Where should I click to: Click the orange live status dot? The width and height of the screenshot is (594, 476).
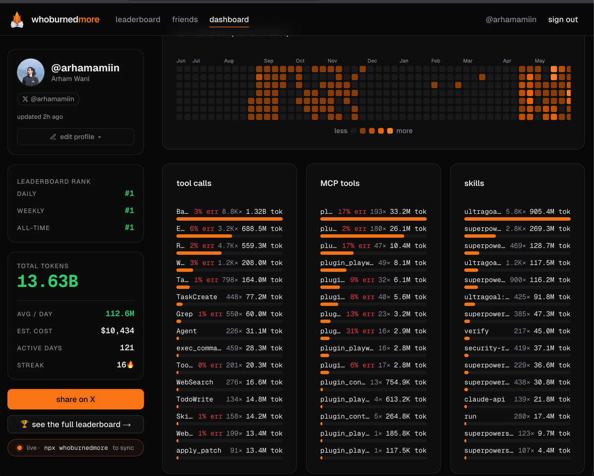pos(19,448)
